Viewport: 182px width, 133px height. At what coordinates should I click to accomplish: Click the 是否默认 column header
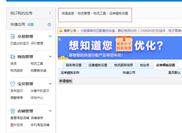click(174, 73)
